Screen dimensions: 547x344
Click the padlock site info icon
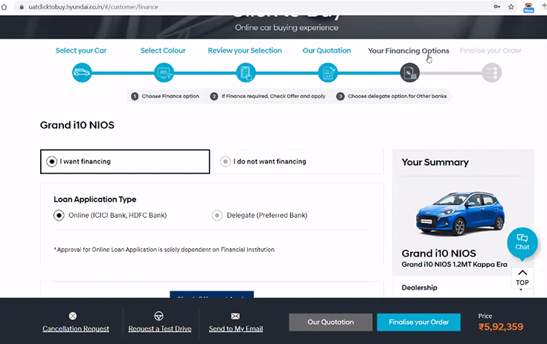(22, 7)
